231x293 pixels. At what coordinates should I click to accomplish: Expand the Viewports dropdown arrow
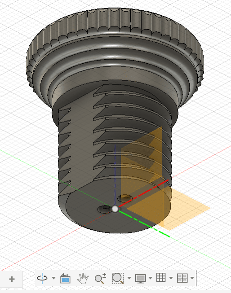(192, 278)
